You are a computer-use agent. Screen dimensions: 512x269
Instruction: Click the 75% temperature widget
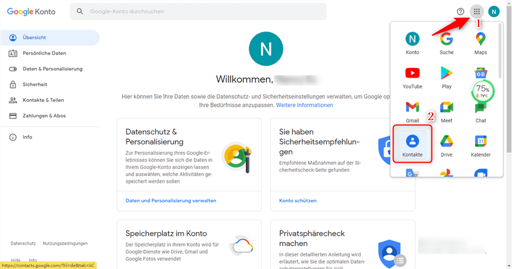(x=482, y=91)
